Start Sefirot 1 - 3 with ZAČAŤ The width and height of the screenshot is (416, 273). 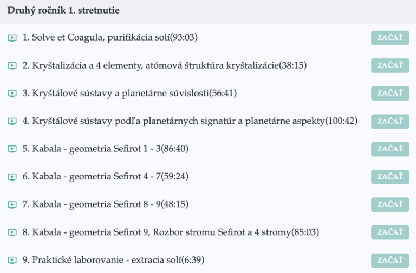coord(390,149)
